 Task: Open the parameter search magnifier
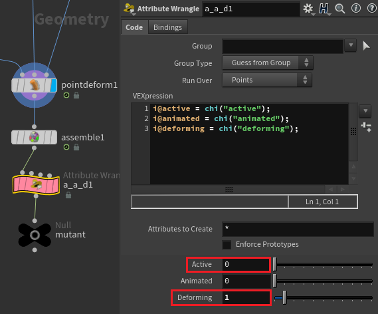(340, 9)
